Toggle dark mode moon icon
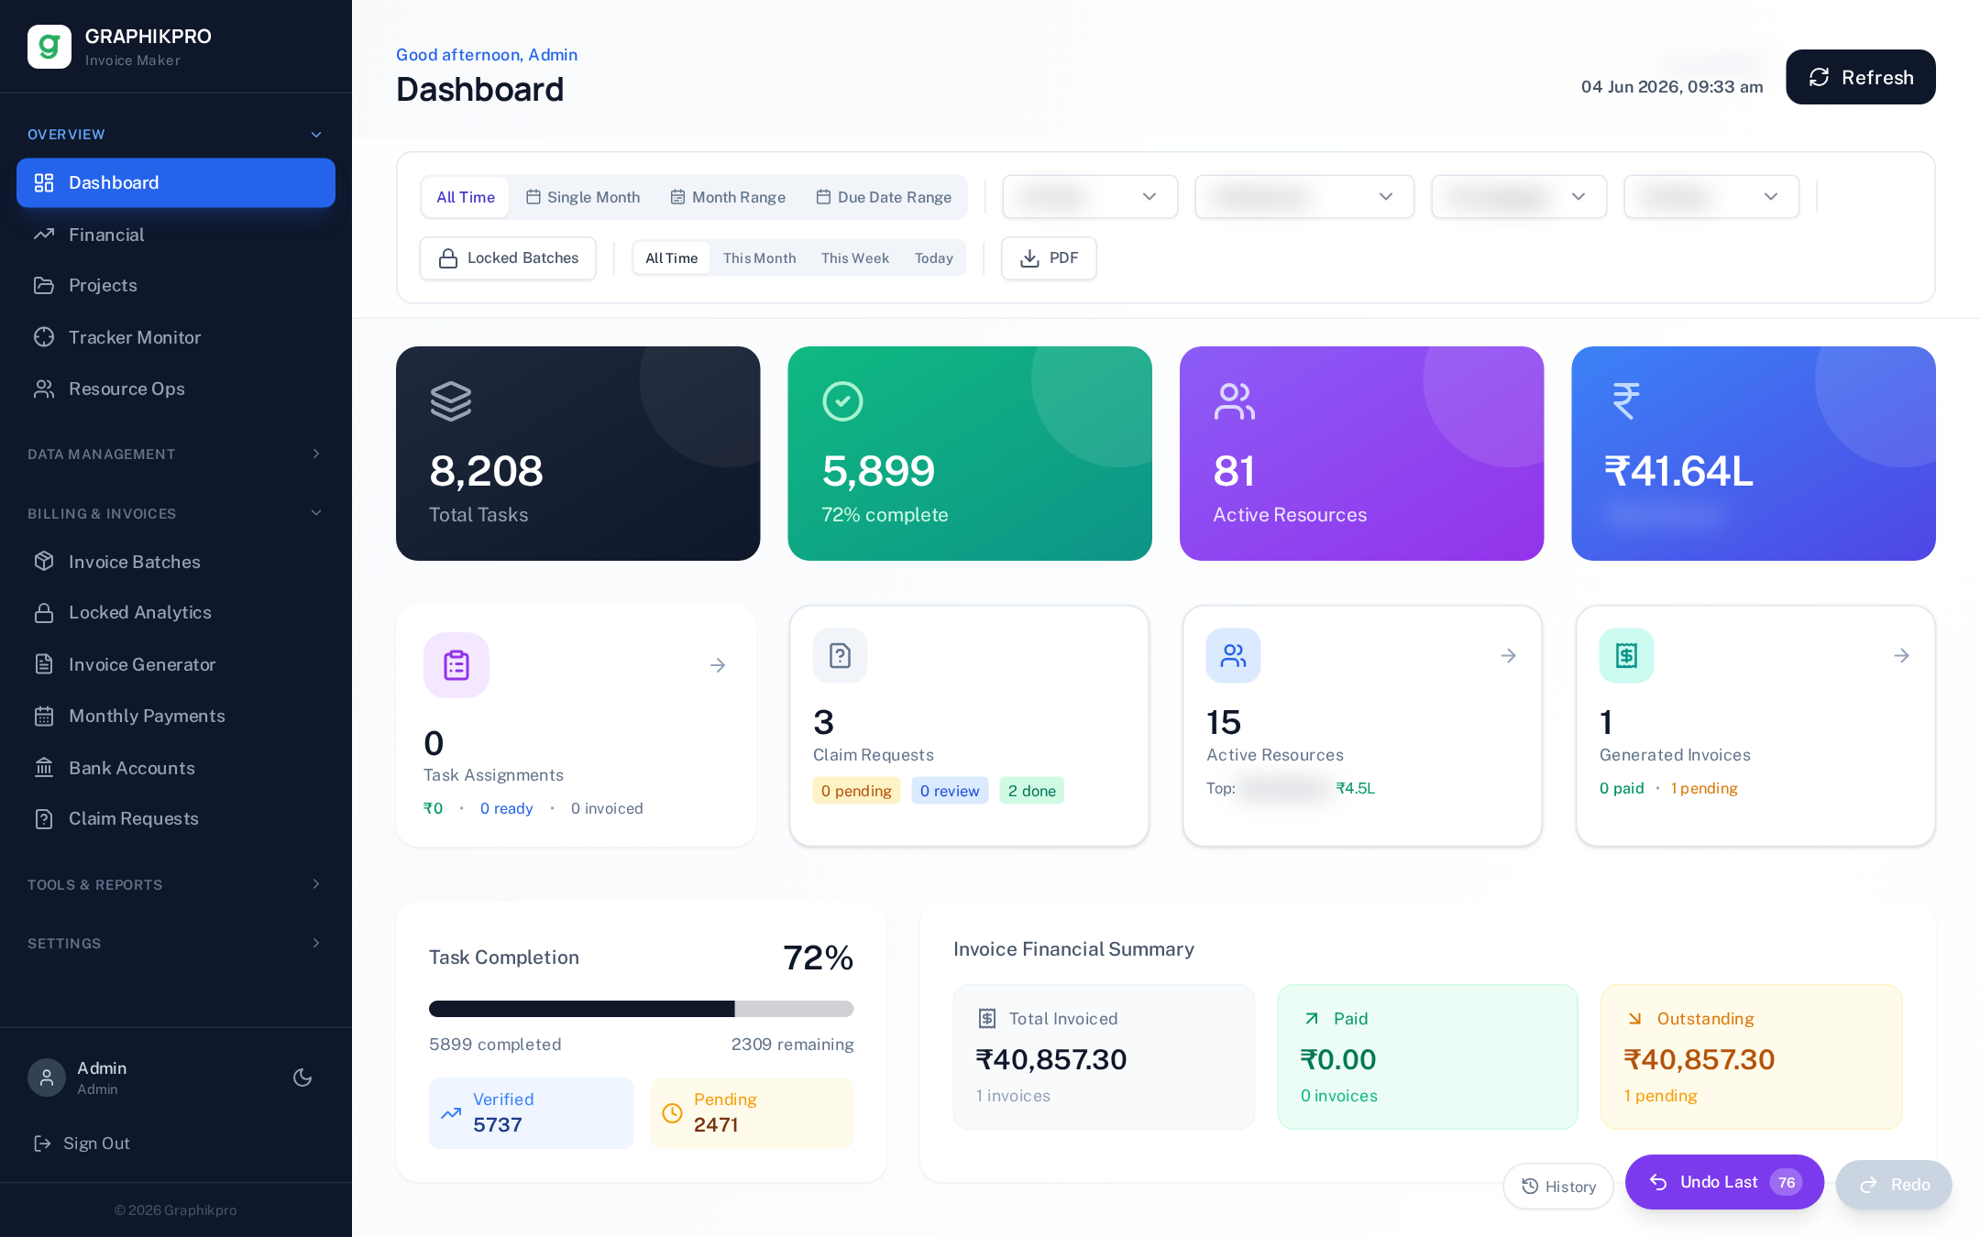The width and height of the screenshot is (1980, 1237). click(x=302, y=1078)
